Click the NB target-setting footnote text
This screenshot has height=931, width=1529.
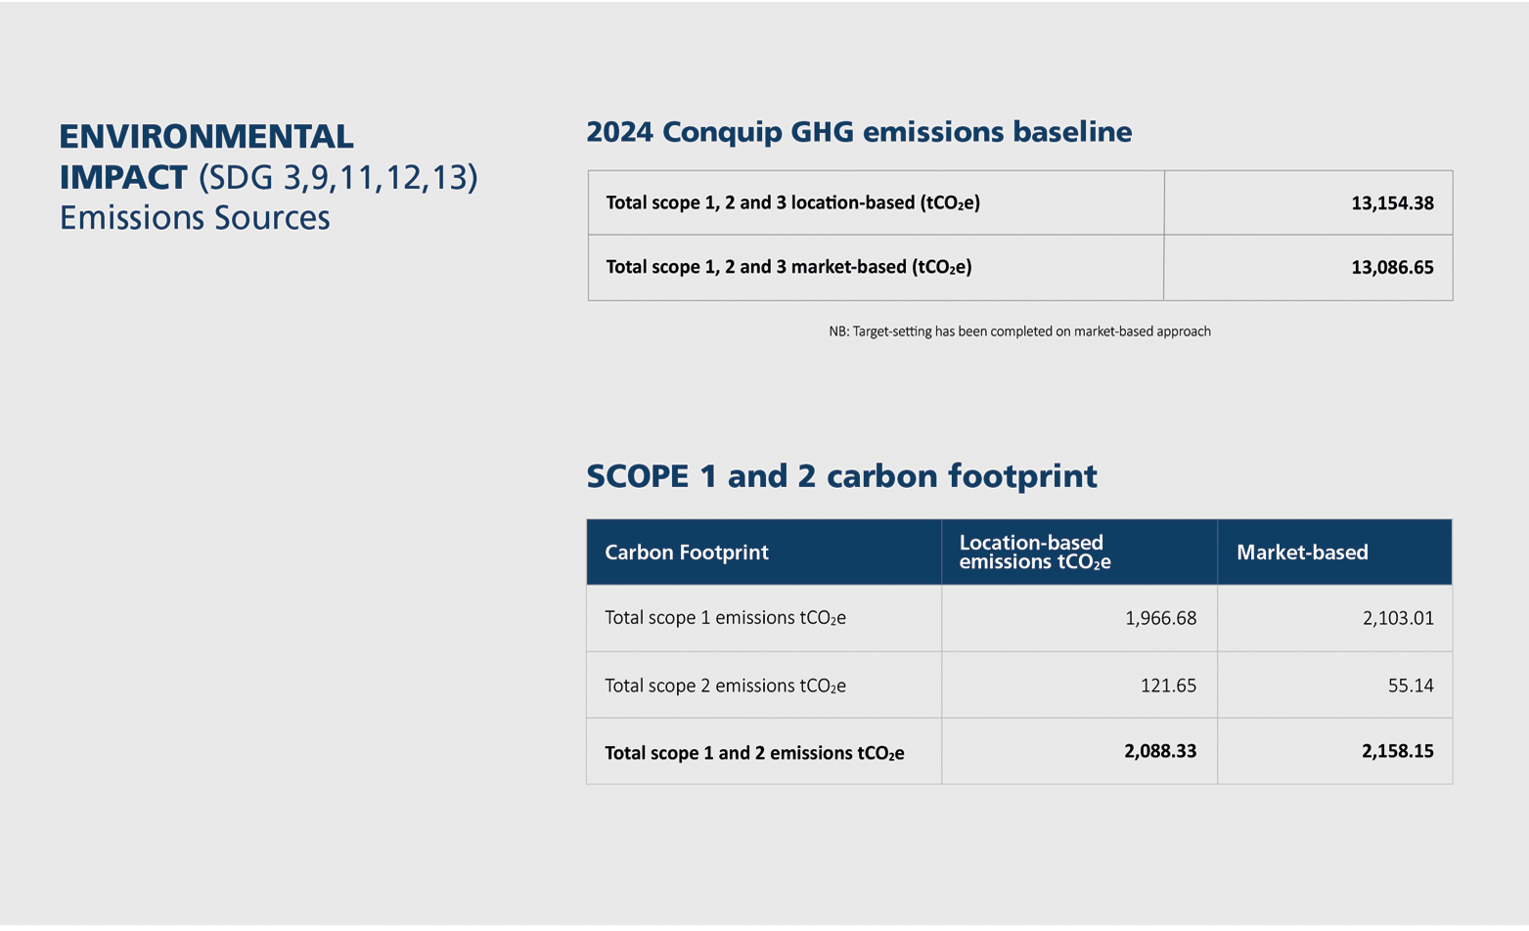(1019, 332)
